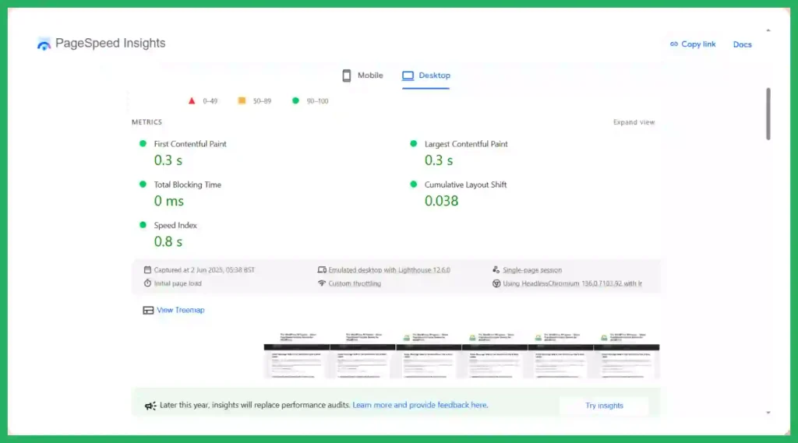The width and height of the screenshot is (798, 443).
Task: Click the Try insights button
Action: (x=604, y=406)
